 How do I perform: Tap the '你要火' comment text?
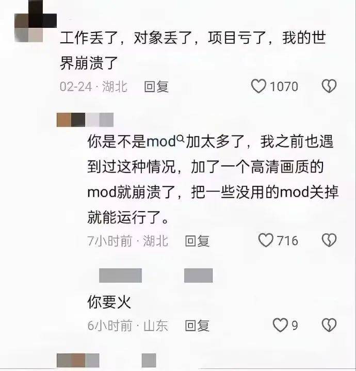[x=109, y=302]
